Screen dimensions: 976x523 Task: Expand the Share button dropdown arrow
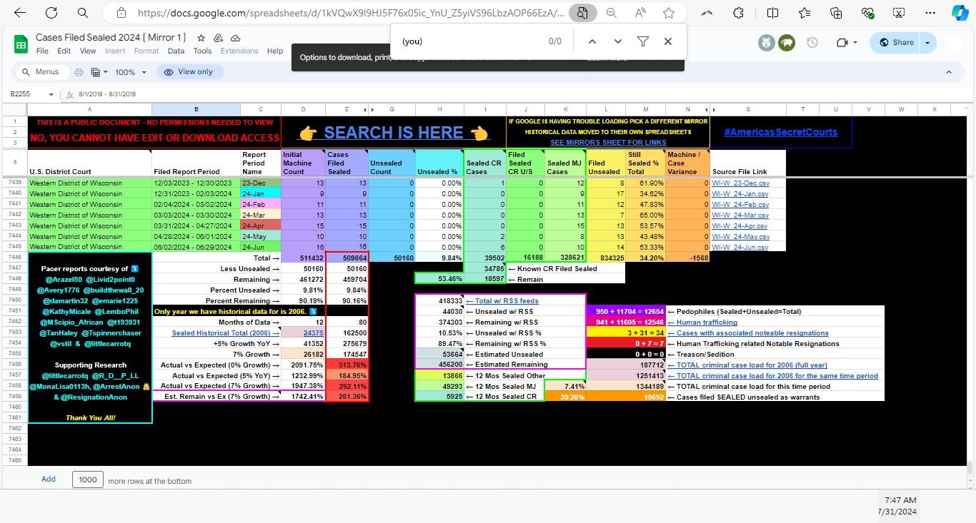point(927,43)
